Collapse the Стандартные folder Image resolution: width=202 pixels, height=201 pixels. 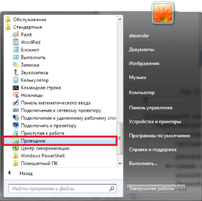tap(28, 27)
